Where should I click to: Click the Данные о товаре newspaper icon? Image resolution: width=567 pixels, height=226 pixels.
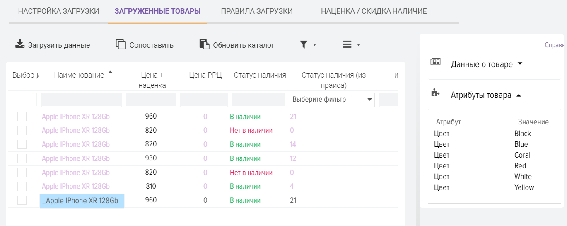tap(435, 62)
